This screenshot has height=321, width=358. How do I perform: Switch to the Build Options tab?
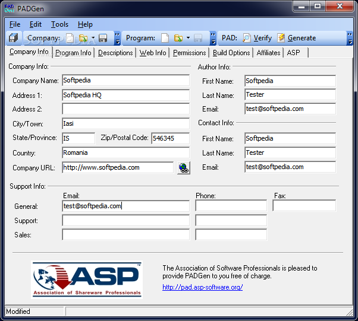point(231,53)
